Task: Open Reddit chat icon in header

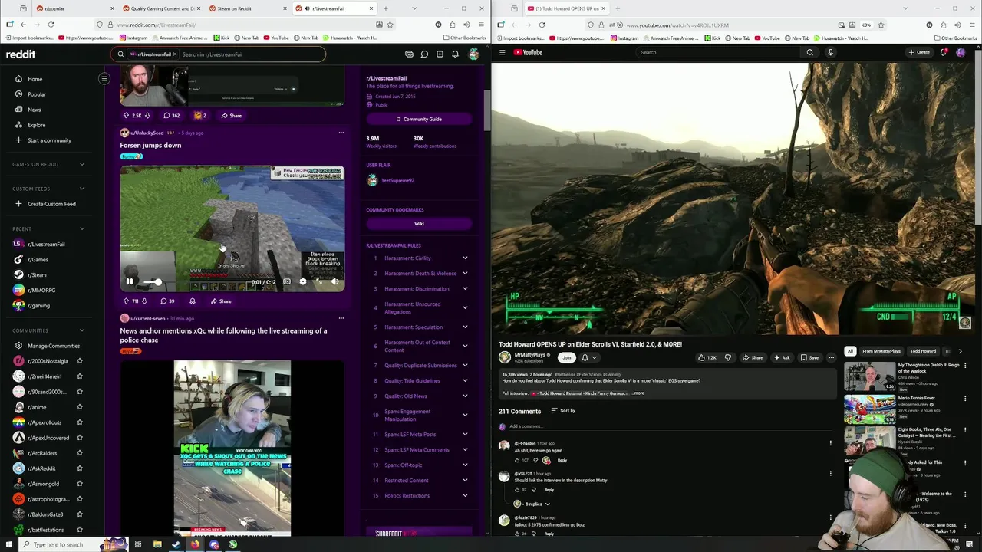Action: [424, 54]
